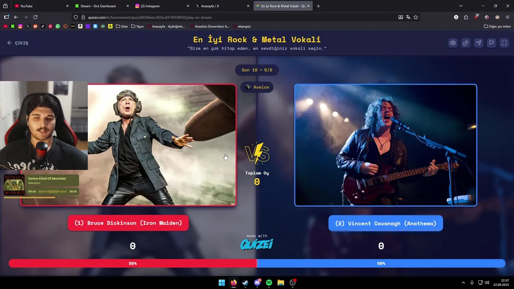This screenshot has width=514, height=289.
Task: Click the 'Son 16 • 5/8' round indicator
Action: pyautogui.click(x=257, y=70)
